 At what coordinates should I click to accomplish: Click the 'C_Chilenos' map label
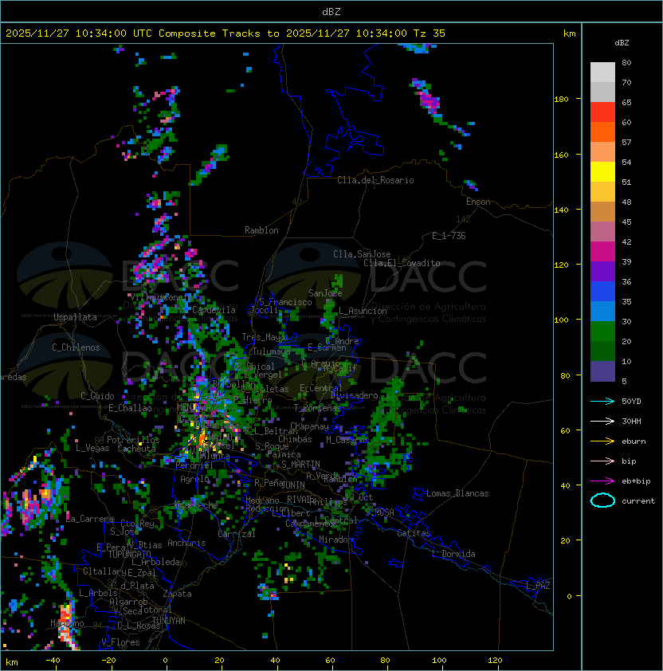click(76, 347)
